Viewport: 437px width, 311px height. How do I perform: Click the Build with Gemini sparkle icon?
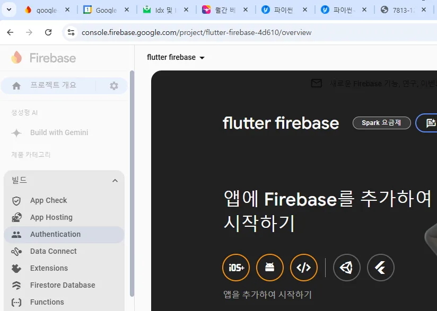click(x=16, y=133)
